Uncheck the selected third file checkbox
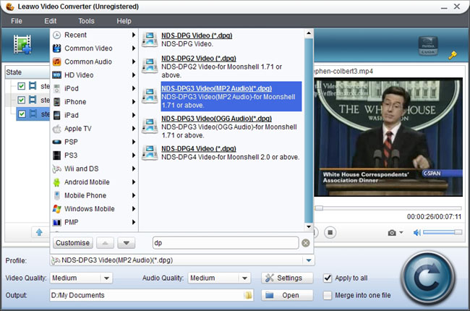Viewport: 470px width, 311px height. tap(21, 114)
